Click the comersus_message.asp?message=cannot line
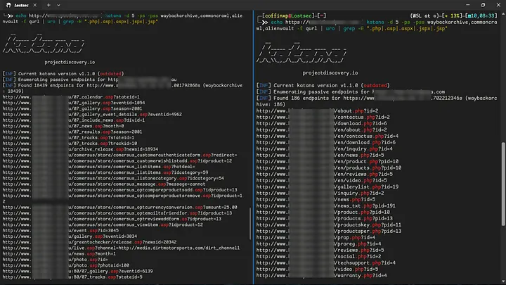 [104, 184]
